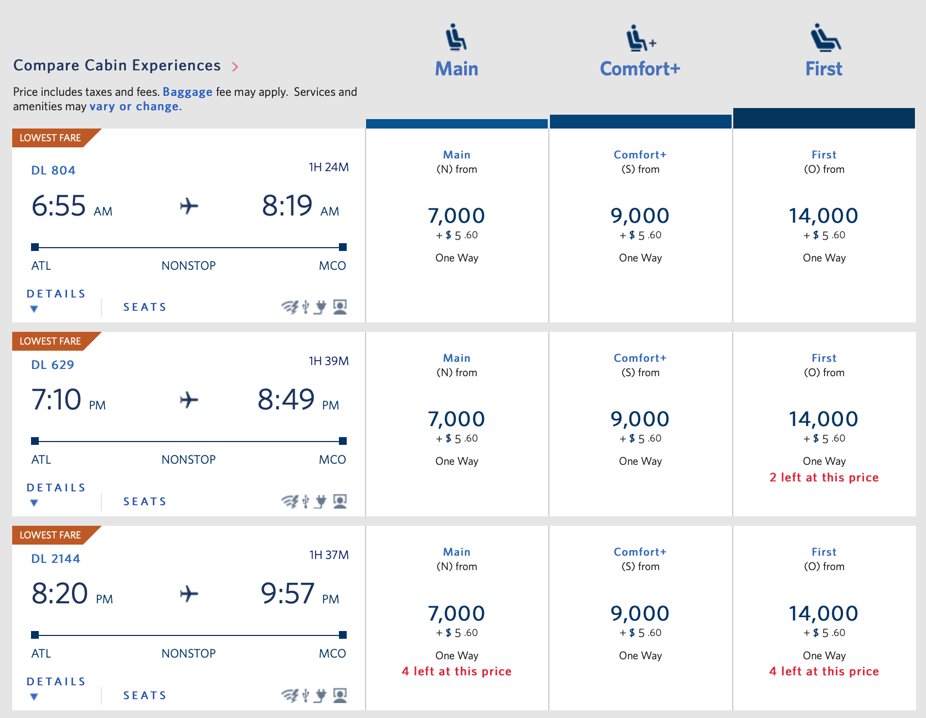Click the First class seat icon header

click(x=824, y=37)
